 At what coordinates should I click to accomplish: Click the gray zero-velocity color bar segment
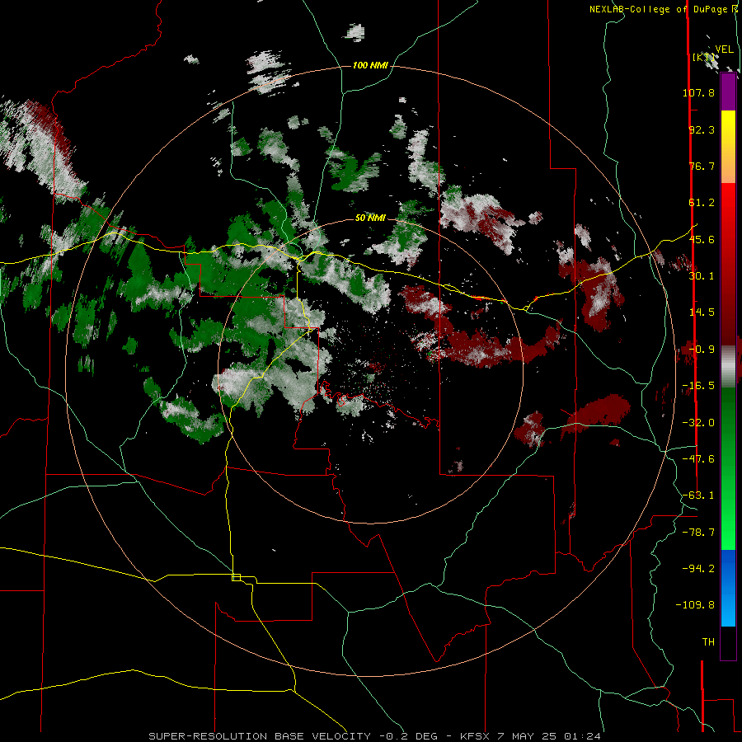(x=728, y=367)
